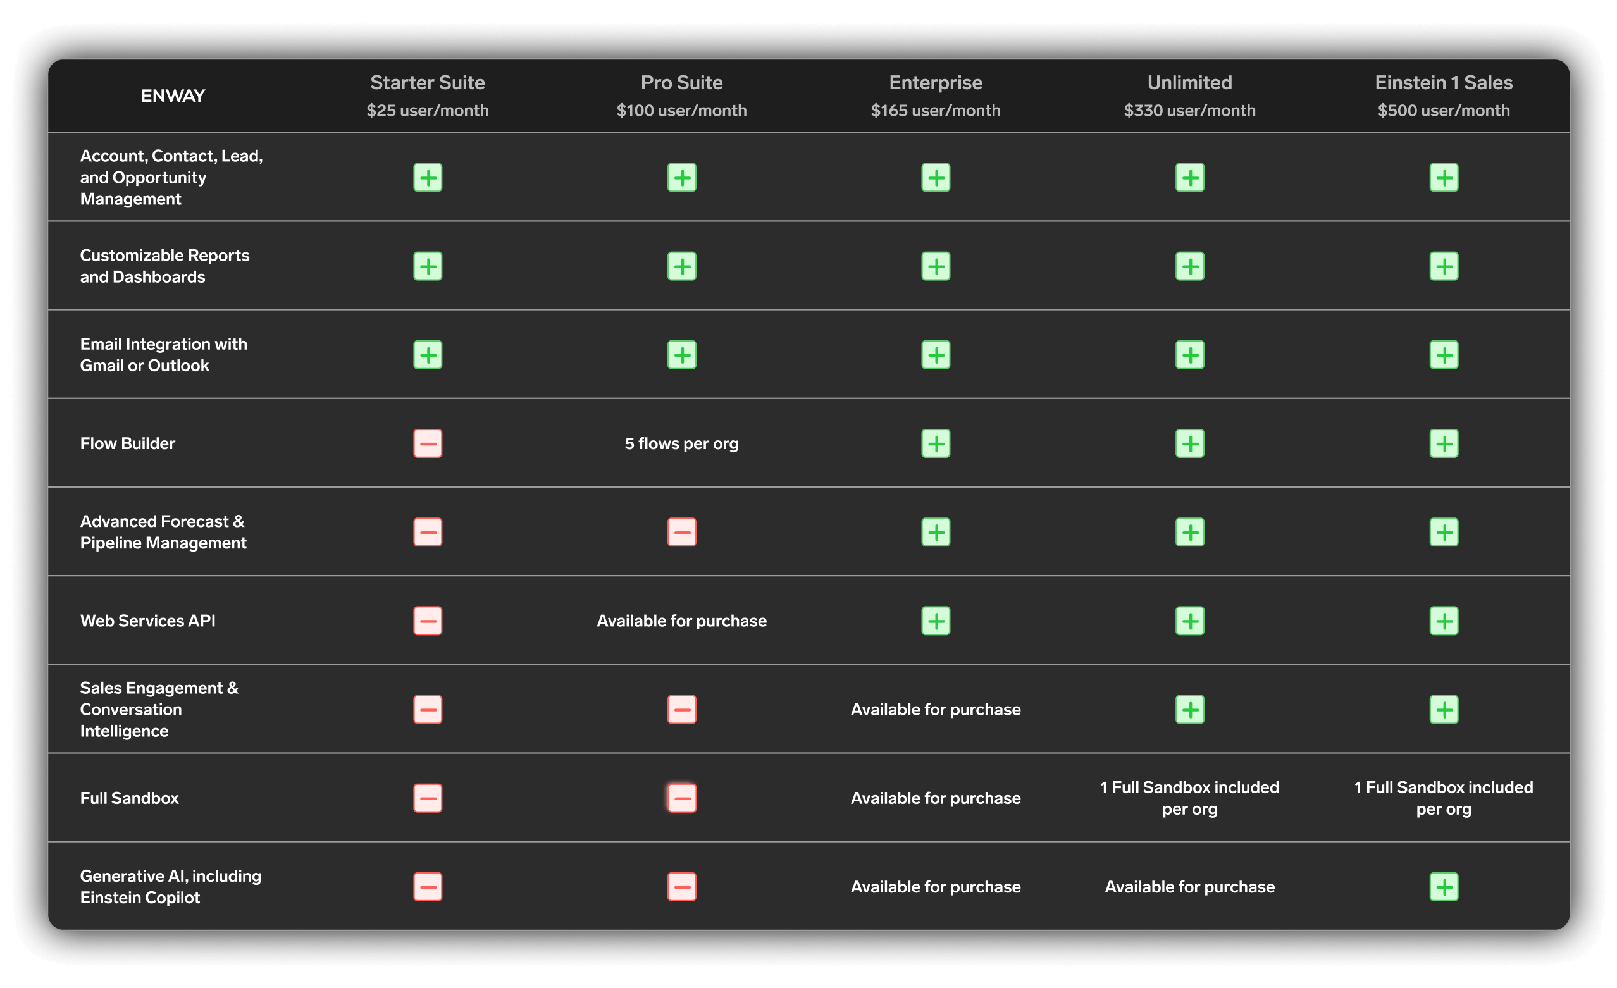Click the 'Full Sandbox' row label
1617x988 pixels.
pos(129,798)
